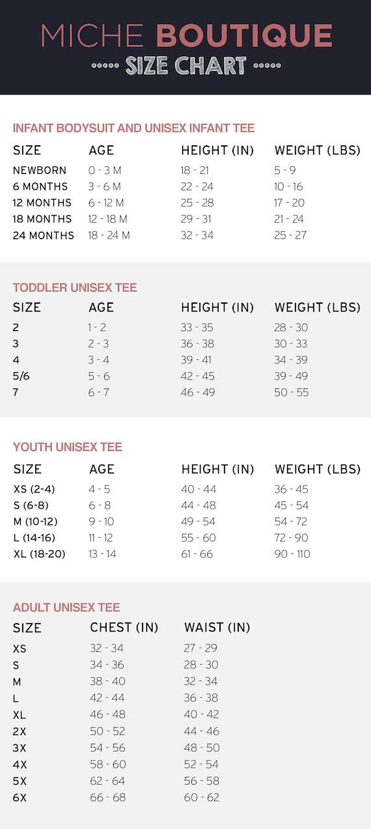Click the CHEST (IN) column header
This screenshot has height=829, width=371.
click(124, 628)
